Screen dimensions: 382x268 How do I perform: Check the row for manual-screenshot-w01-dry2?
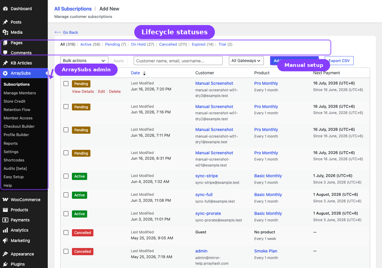coord(66,107)
